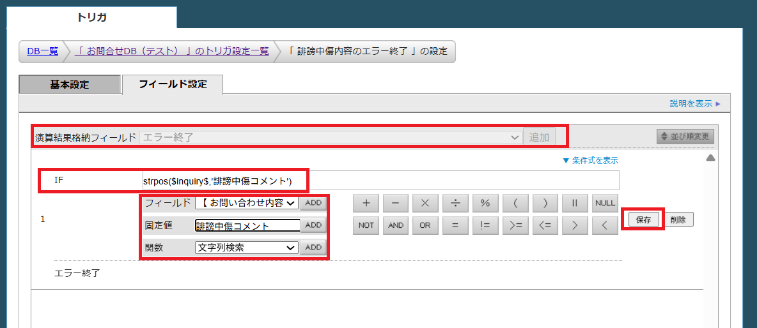Click the OR operator button
The width and height of the screenshot is (757, 328).
pyautogui.click(x=425, y=225)
